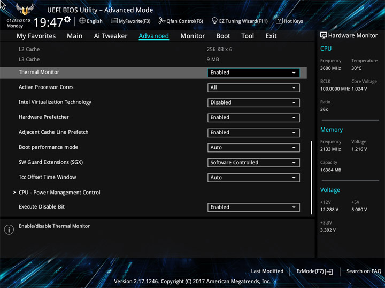Click the EZ Tuning lightbulb icon
The height and width of the screenshot is (288, 385).
214,21
